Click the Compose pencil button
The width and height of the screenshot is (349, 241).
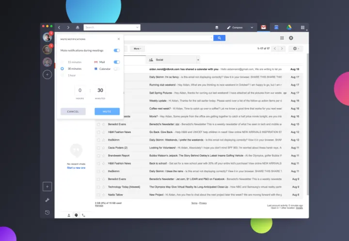[235, 27]
